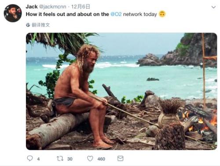Screen dimensions: 220x166
Task: Click the reply count 4
Action: click(x=38, y=159)
